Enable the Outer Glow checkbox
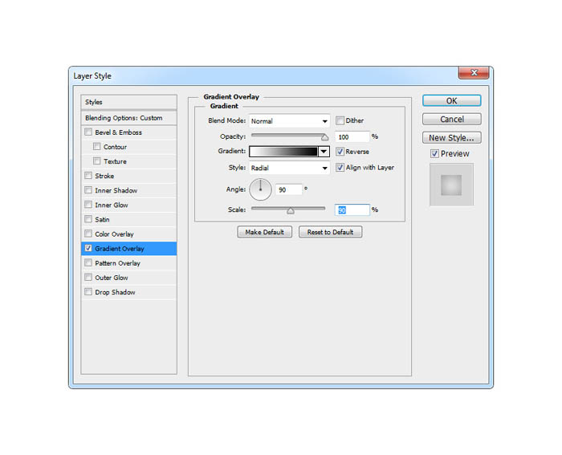Screen dimensions: 562x455 point(88,278)
